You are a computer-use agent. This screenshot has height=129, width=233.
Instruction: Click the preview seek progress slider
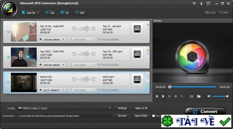(x=193, y=87)
